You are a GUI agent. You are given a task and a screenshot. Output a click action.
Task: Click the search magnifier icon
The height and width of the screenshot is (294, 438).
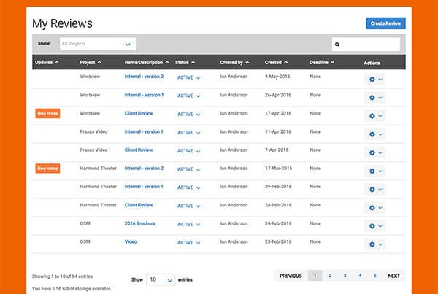[337, 45]
